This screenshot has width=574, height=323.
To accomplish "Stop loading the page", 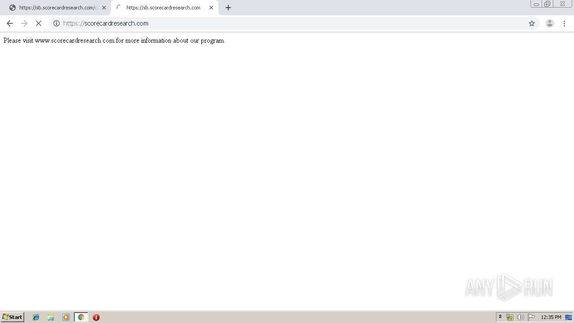I will tap(39, 23).
